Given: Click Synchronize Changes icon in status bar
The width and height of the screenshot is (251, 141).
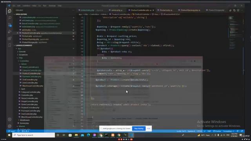Looking at the screenshot, I should click(18, 131).
